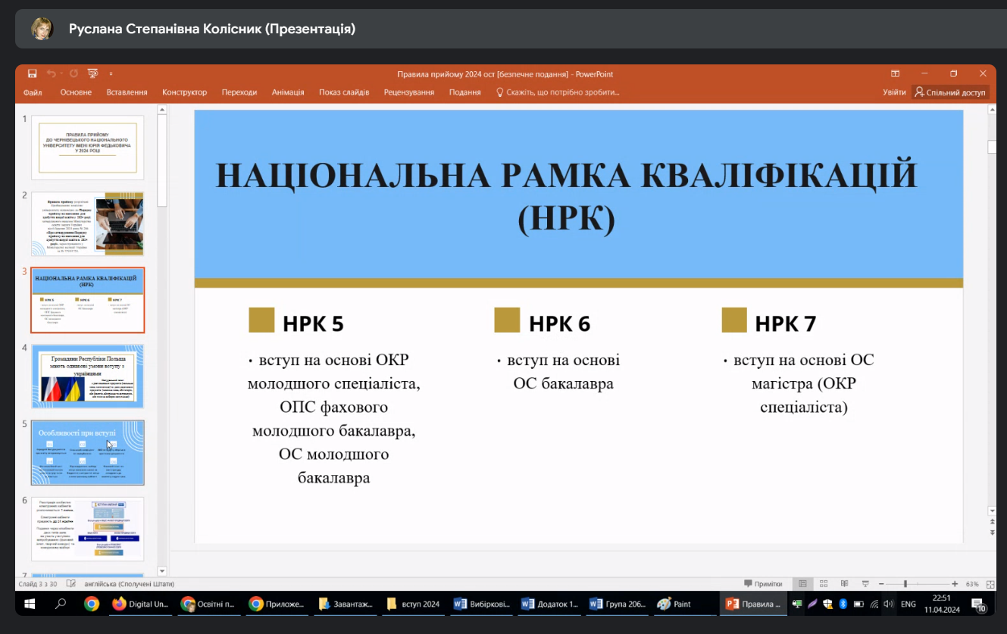Click the Redo icon in quick access toolbar
1007x634 pixels.
[73, 73]
